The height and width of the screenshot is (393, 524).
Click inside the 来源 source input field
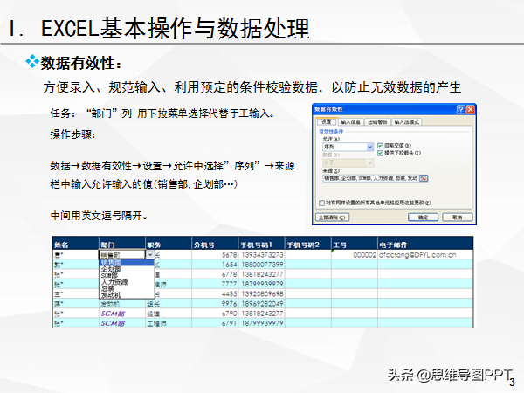[371, 178]
